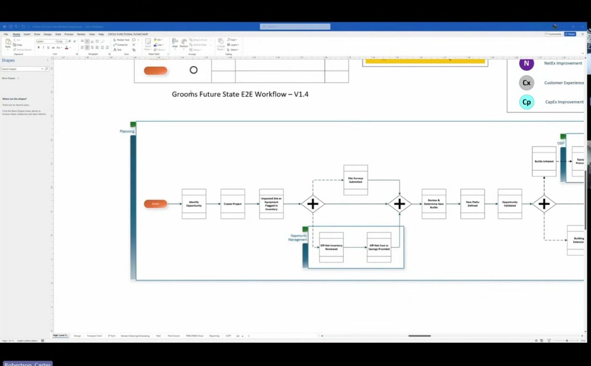
Task: Toggle Underline formatting
Action: (x=48, y=48)
